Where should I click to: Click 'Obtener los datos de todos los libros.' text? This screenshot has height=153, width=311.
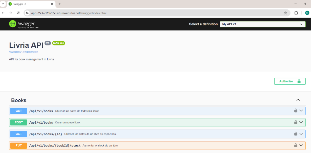click(77, 111)
